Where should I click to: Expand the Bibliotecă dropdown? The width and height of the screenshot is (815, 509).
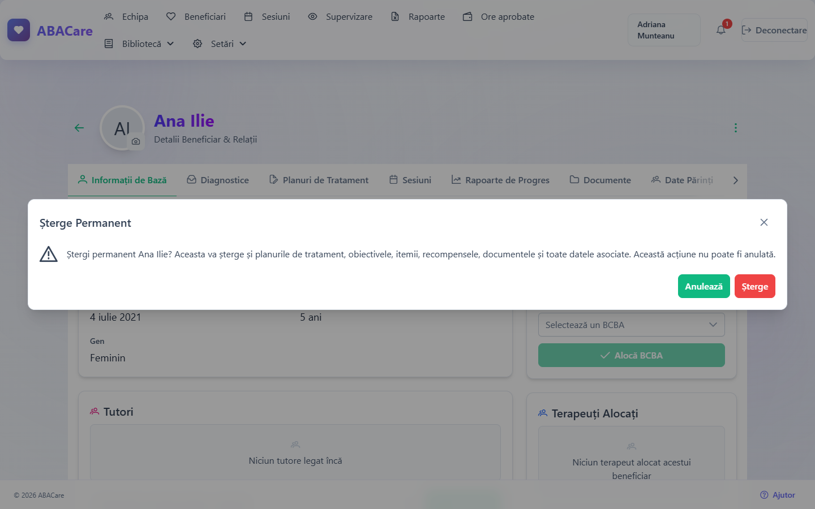pyautogui.click(x=139, y=44)
